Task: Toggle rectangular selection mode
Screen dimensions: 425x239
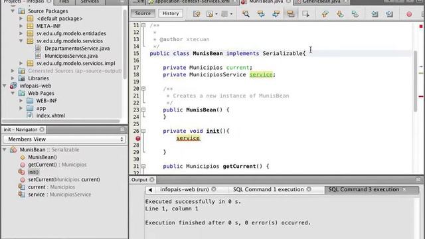Action: 305,13
